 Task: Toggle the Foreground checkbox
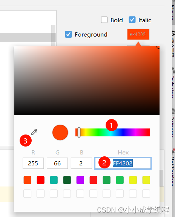tap(68, 34)
